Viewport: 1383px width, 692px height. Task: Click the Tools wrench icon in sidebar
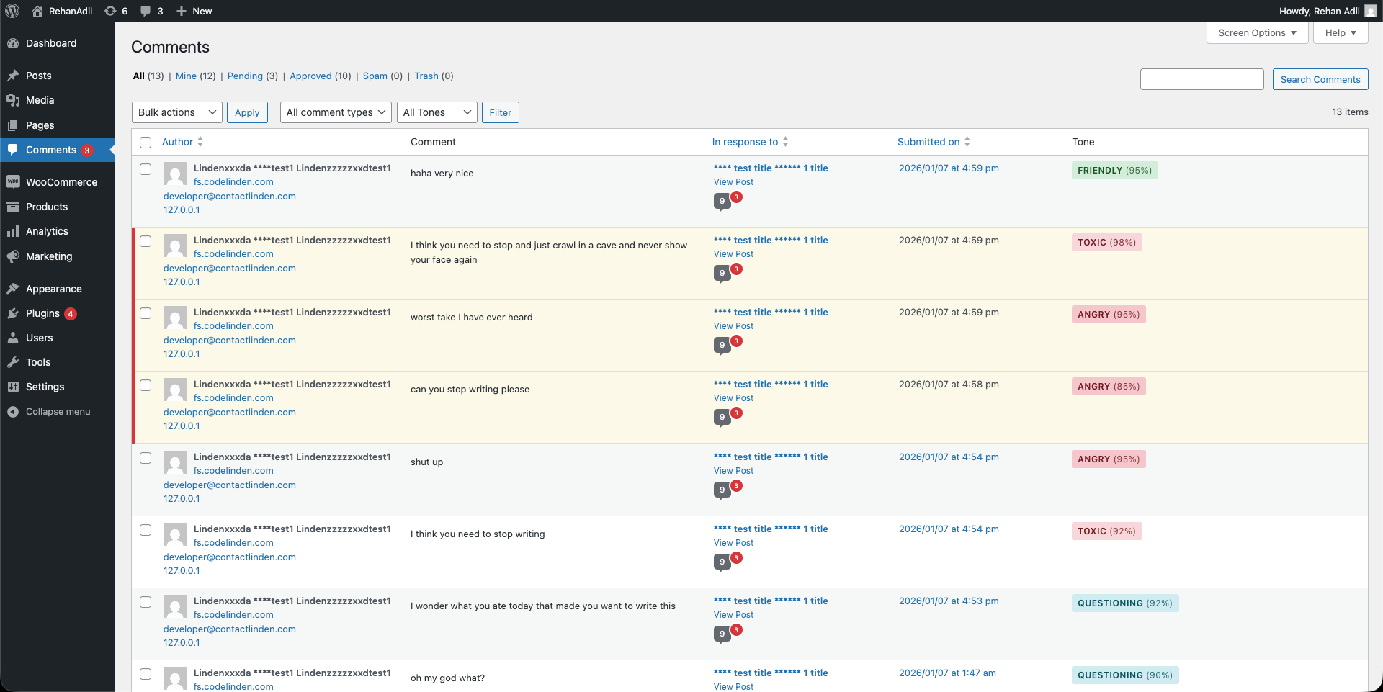[x=14, y=362]
